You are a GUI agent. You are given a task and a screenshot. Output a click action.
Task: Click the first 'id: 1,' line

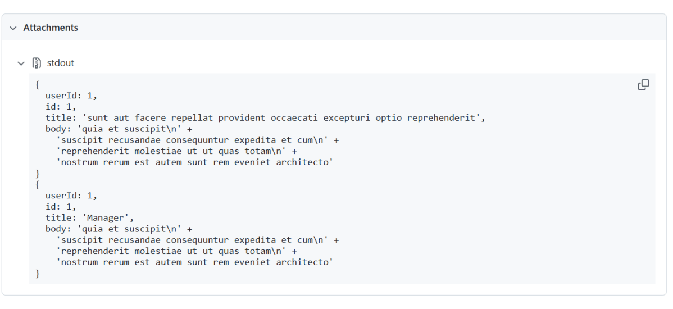[61, 107]
